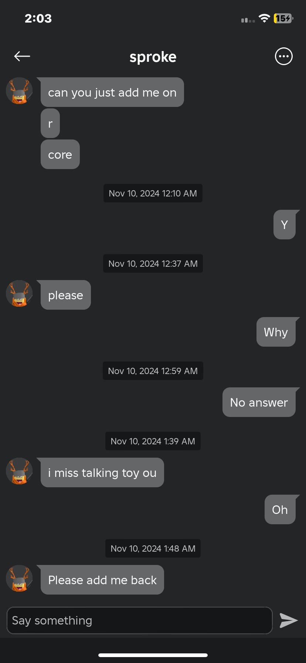Tap the back arrow icon
This screenshot has width=306, height=663.
pyautogui.click(x=22, y=56)
